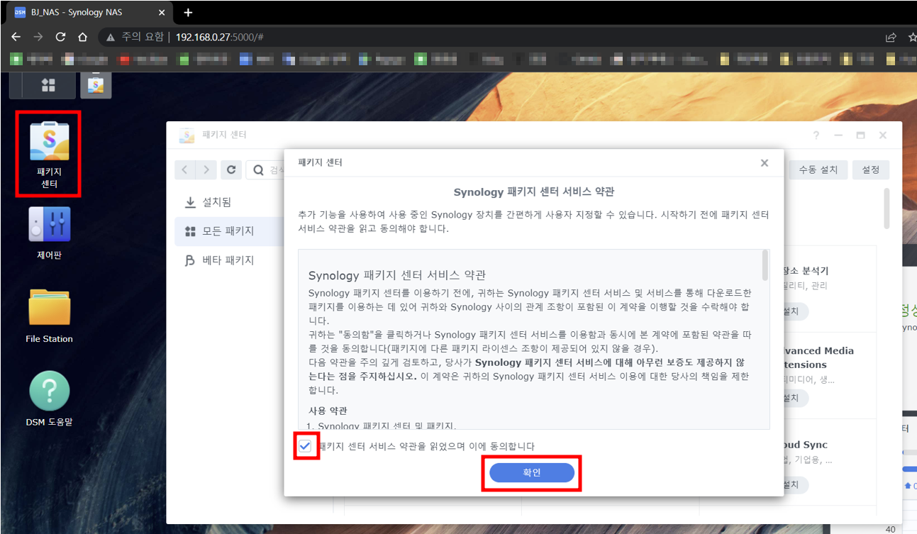Image resolution: width=917 pixels, height=534 pixels.
Task: Click the Package Center list scrollbar
Action: click(x=887, y=208)
